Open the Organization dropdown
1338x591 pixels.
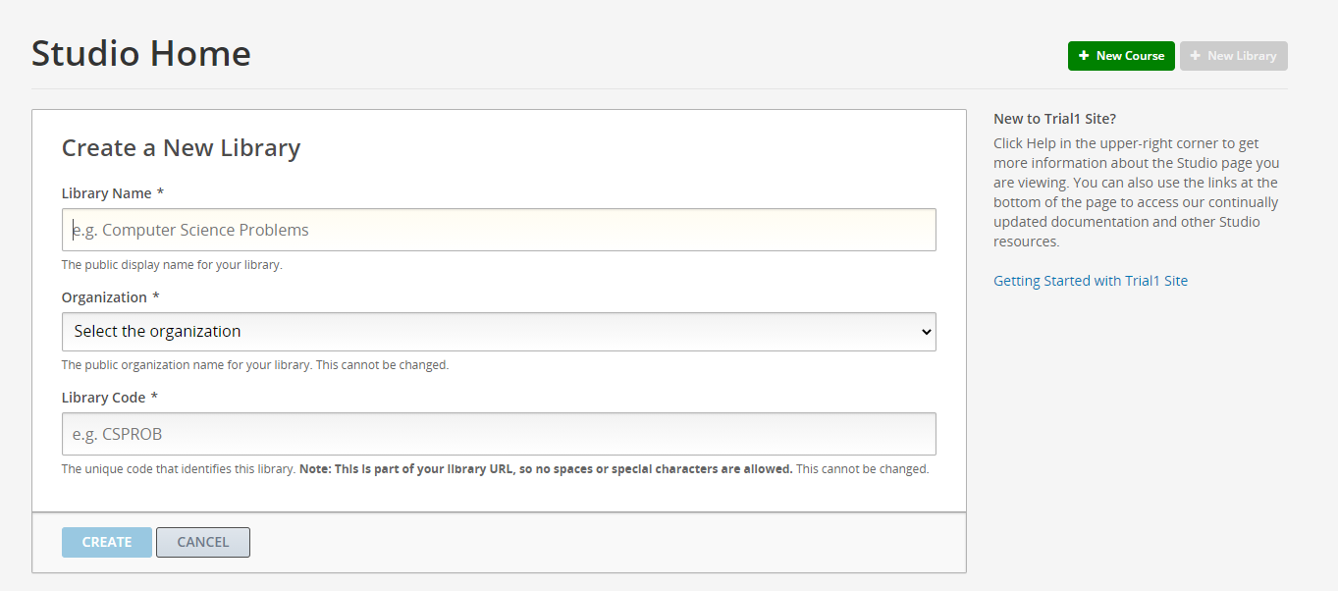tap(499, 332)
